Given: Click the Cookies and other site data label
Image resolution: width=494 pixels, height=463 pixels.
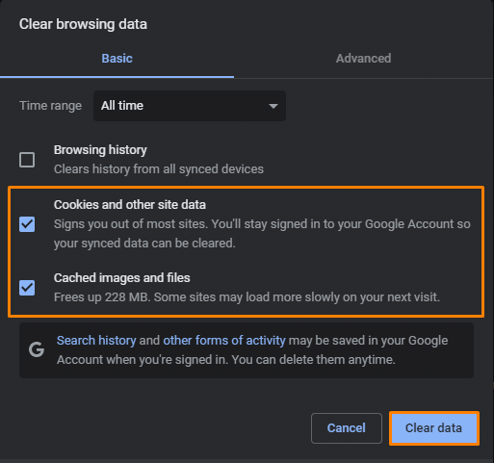Looking at the screenshot, I should click(130, 205).
